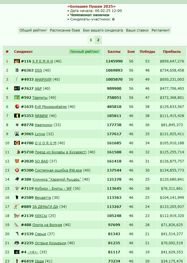Click the NR&BW syndicate icon
The image size is (187, 263).
(x=17, y=116)
